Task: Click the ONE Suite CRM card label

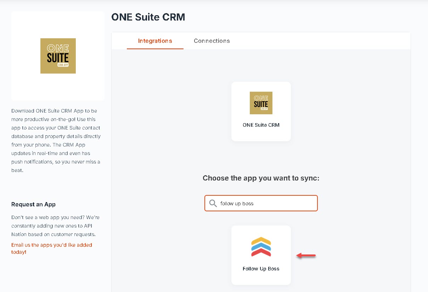Action: click(x=261, y=125)
